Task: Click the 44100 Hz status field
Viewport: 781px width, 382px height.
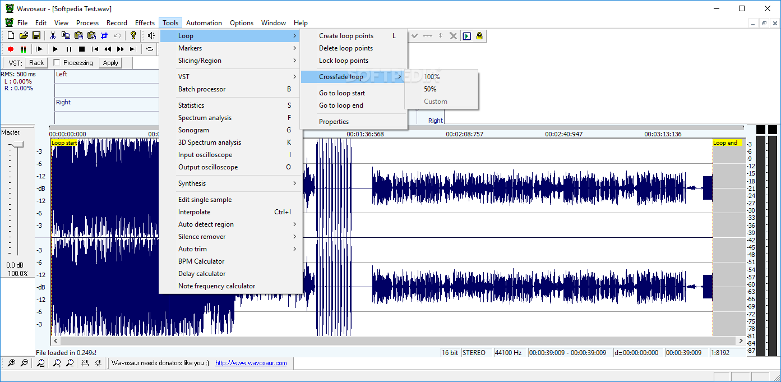Action: [509, 353]
